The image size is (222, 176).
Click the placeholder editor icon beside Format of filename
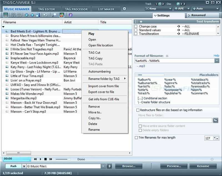click(167, 56)
